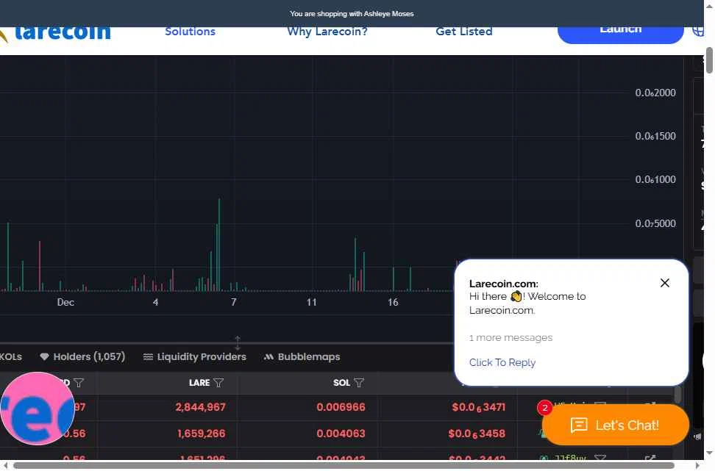715x471 pixels.
Task: Click the $0.0₆3458 price
Action: point(477,434)
